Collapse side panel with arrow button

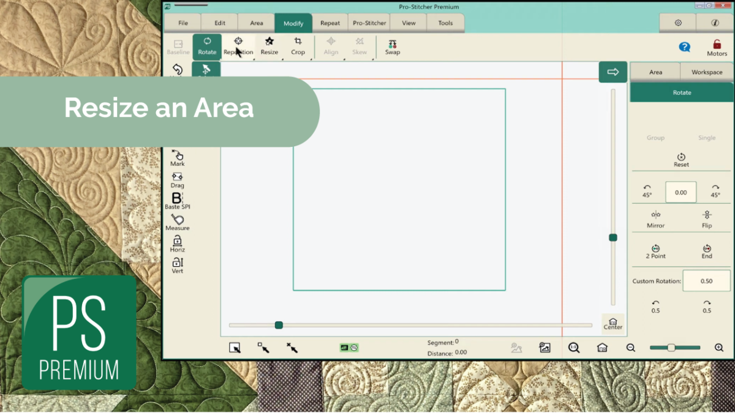(x=612, y=72)
